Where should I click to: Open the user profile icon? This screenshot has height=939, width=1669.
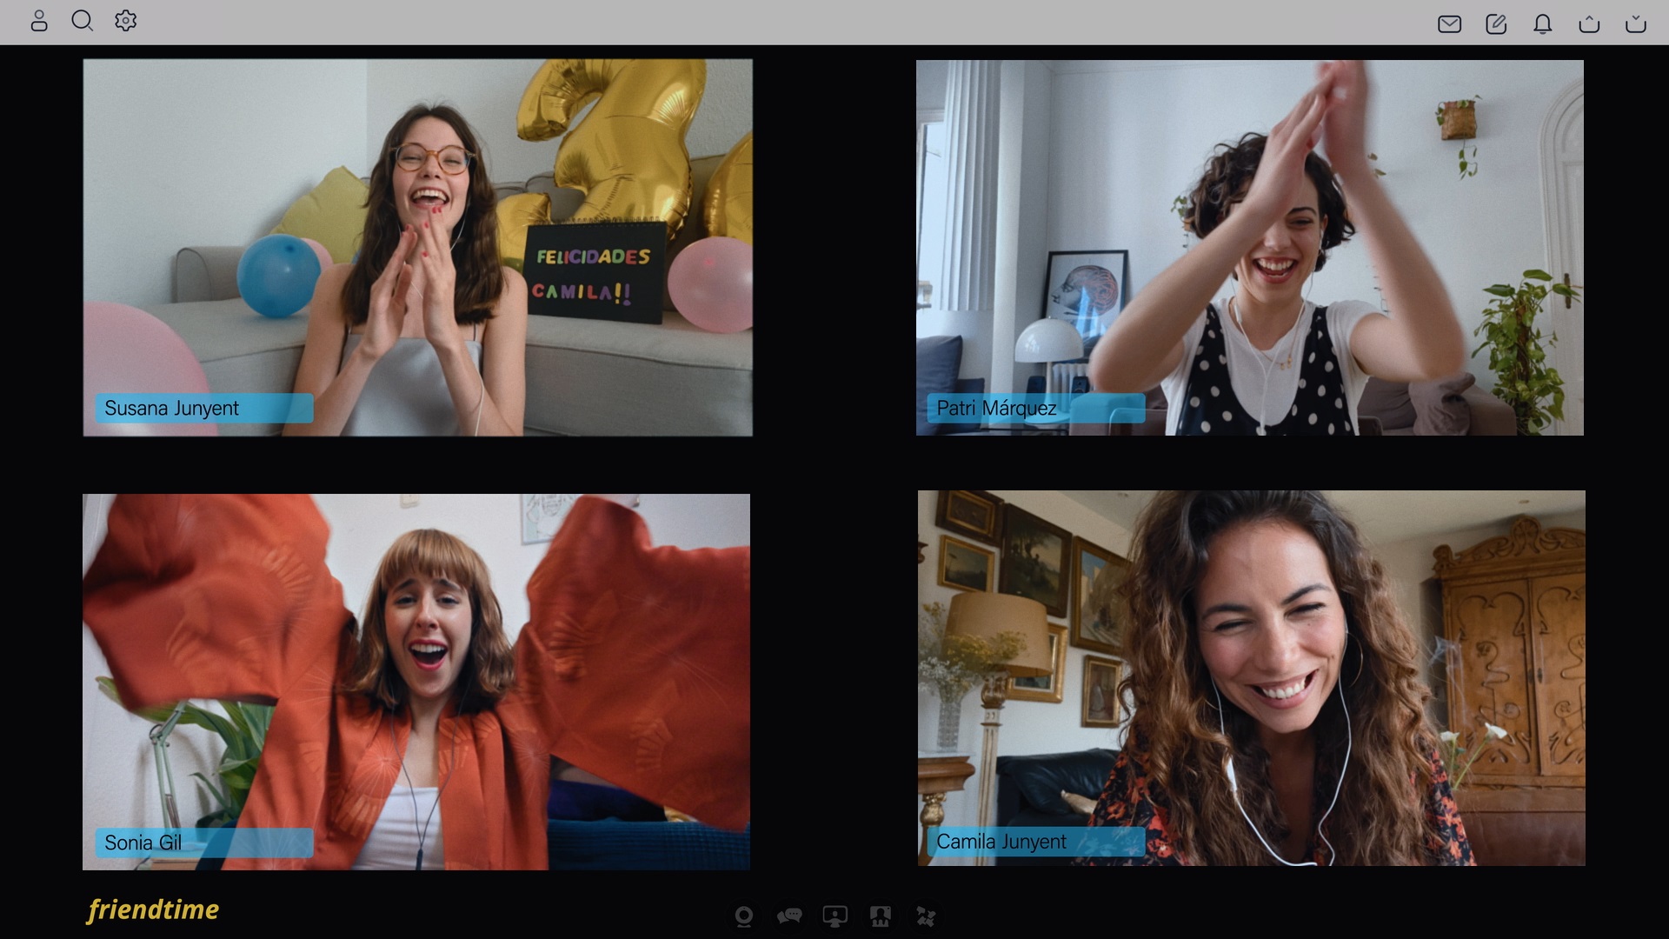[x=39, y=21]
